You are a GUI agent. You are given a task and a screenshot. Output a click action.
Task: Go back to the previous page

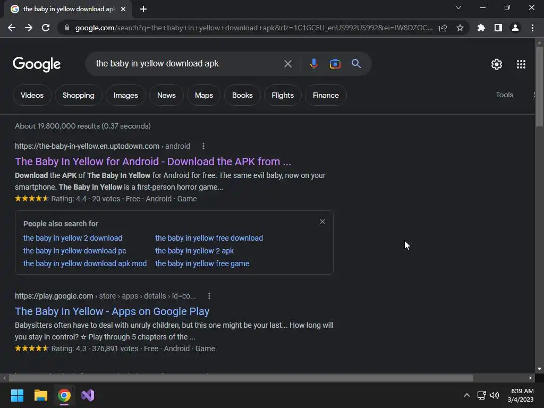[12, 28]
